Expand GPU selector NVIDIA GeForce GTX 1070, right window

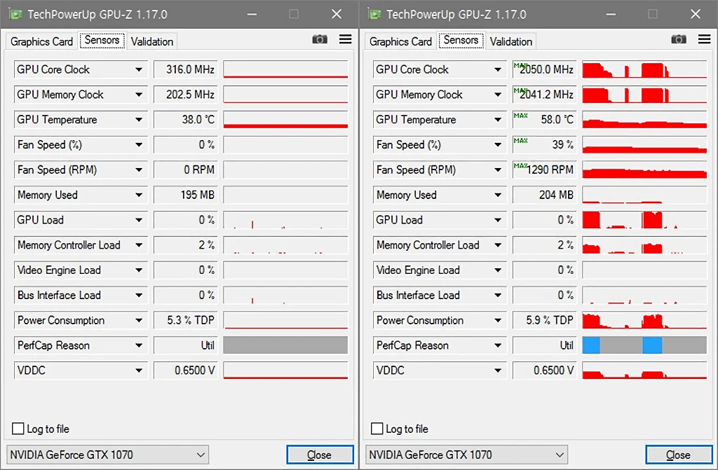pyautogui.click(x=467, y=455)
